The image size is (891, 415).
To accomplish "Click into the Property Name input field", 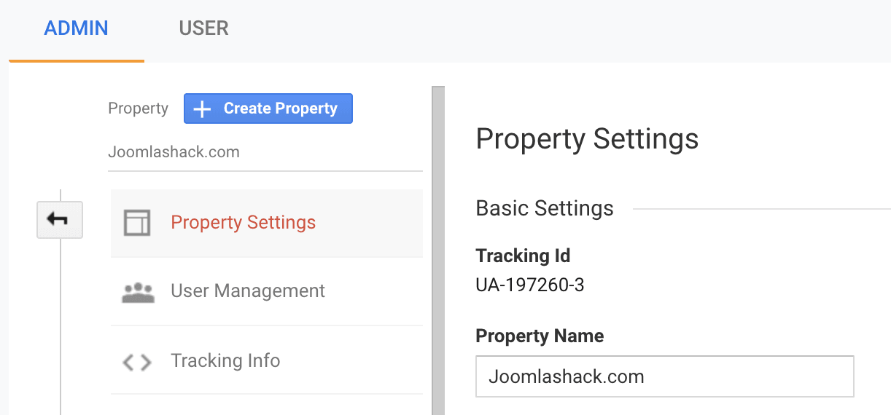I will pos(664,376).
